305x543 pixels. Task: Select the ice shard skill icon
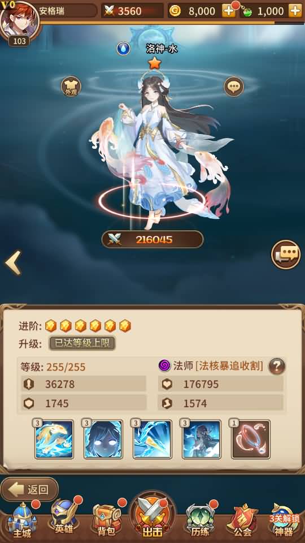[152, 439]
